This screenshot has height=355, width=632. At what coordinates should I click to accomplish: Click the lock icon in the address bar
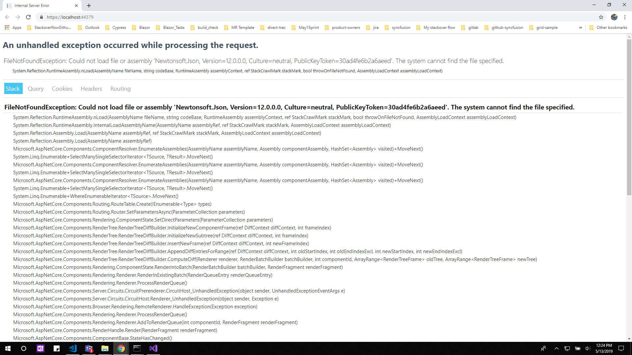[x=41, y=17]
